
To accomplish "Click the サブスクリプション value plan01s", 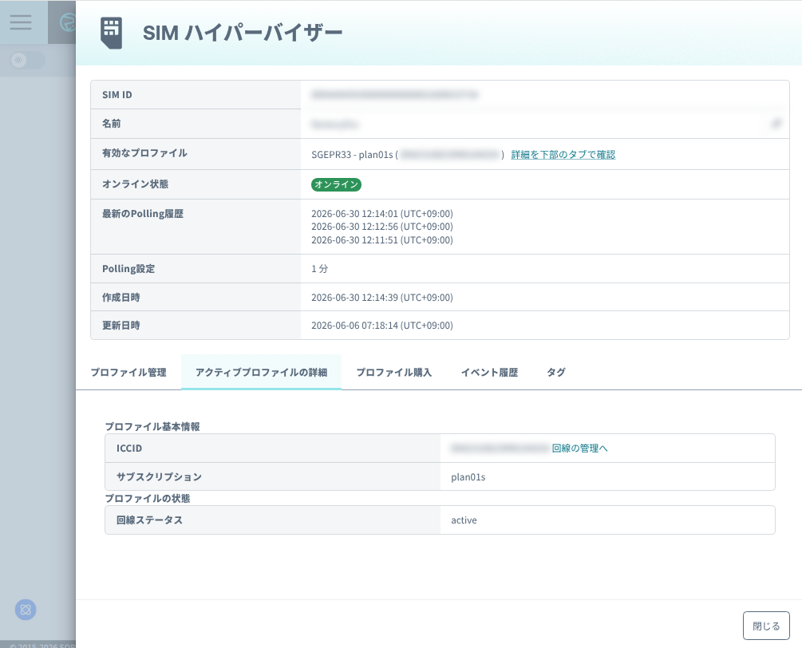I will pyautogui.click(x=468, y=477).
